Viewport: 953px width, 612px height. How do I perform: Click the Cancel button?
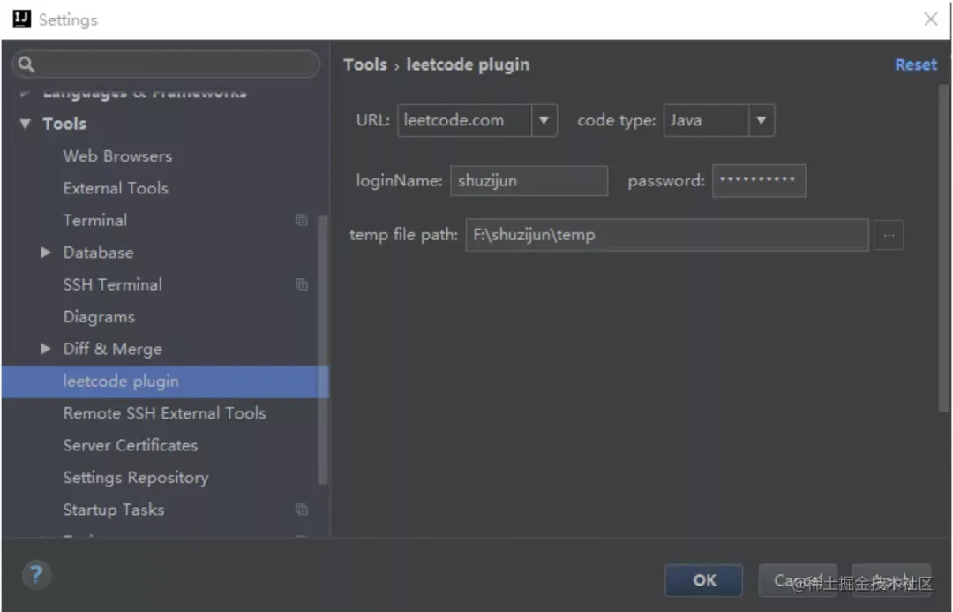[x=798, y=580]
